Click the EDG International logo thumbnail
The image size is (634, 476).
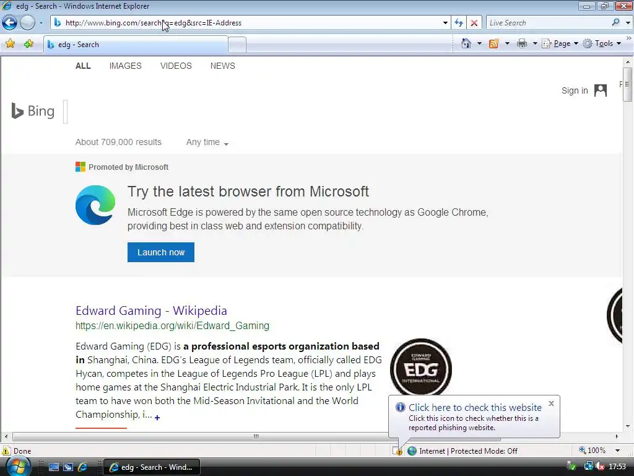(421, 367)
